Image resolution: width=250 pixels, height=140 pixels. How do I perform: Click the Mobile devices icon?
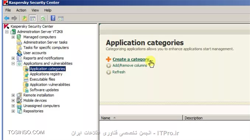19,100
